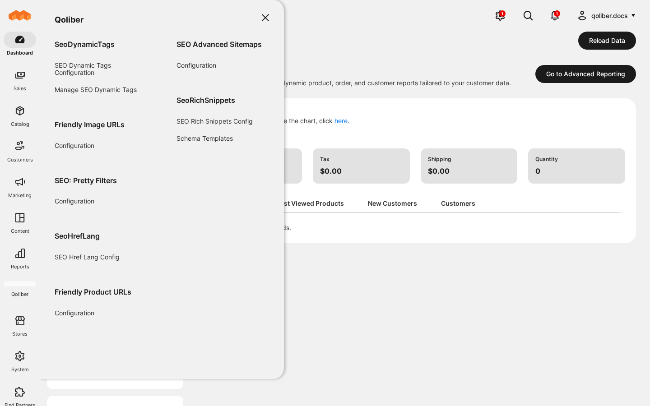This screenshot has height=406, width=650.
Task: Open SEO Advanced Sitemaps Configuration
Action: coord(196,65)
